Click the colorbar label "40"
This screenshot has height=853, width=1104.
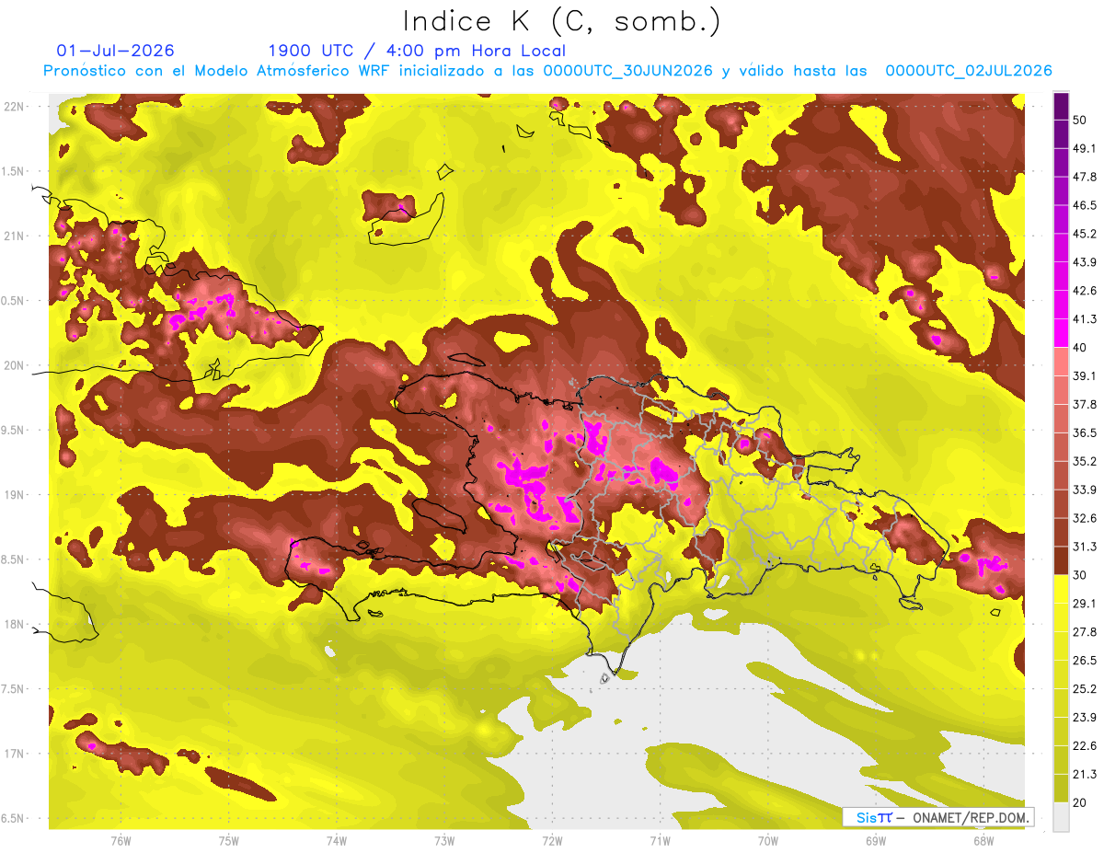pyautogui.click(x=1080, y=348)
